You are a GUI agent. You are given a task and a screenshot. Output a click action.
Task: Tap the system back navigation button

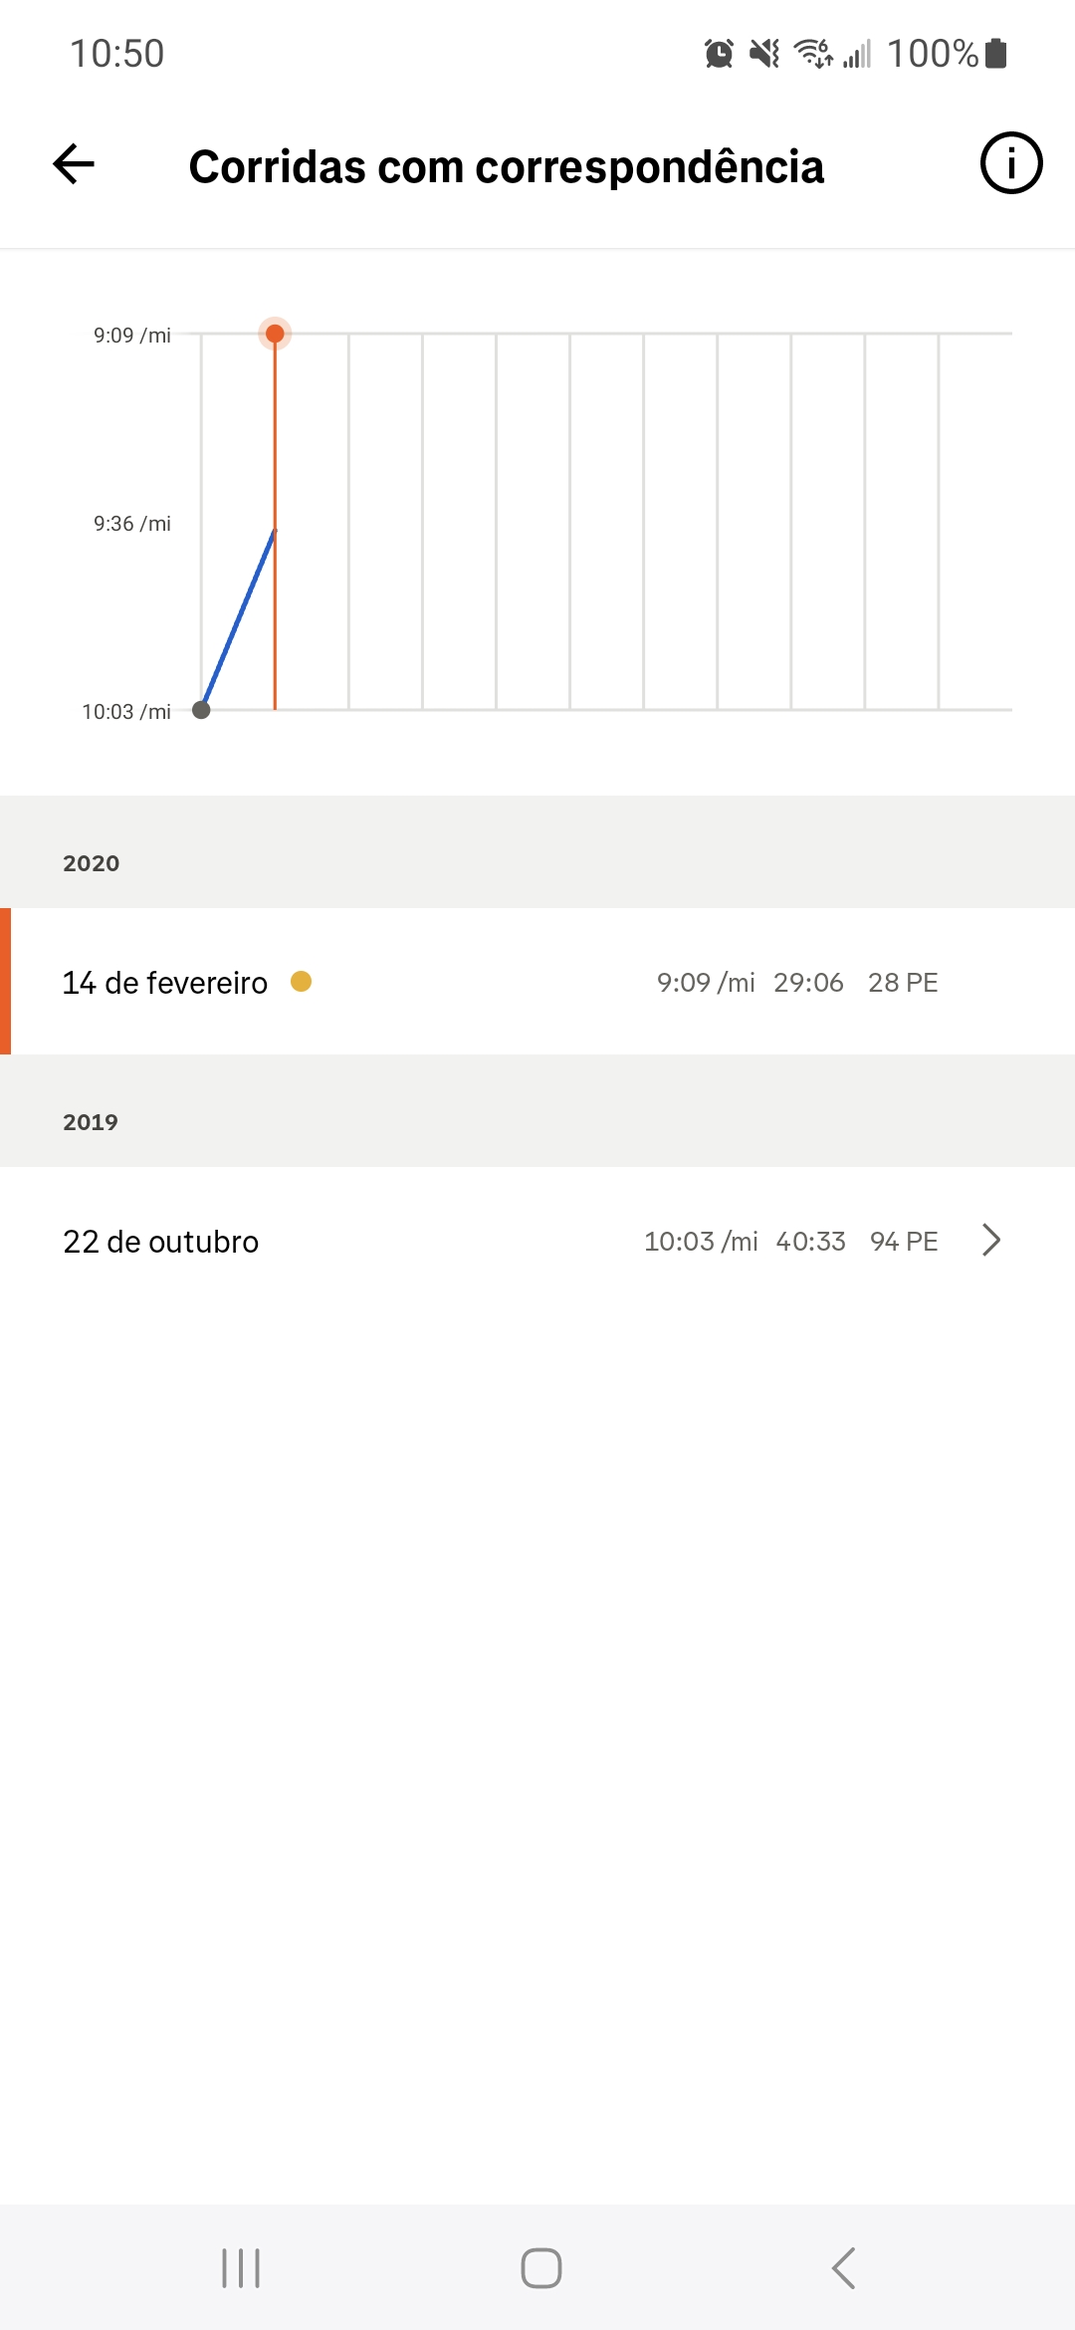click(843, 2268)
